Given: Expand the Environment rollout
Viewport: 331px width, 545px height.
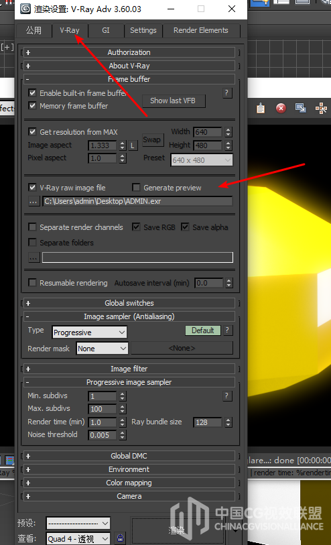Looking at the screenshot, I should 129,469.
